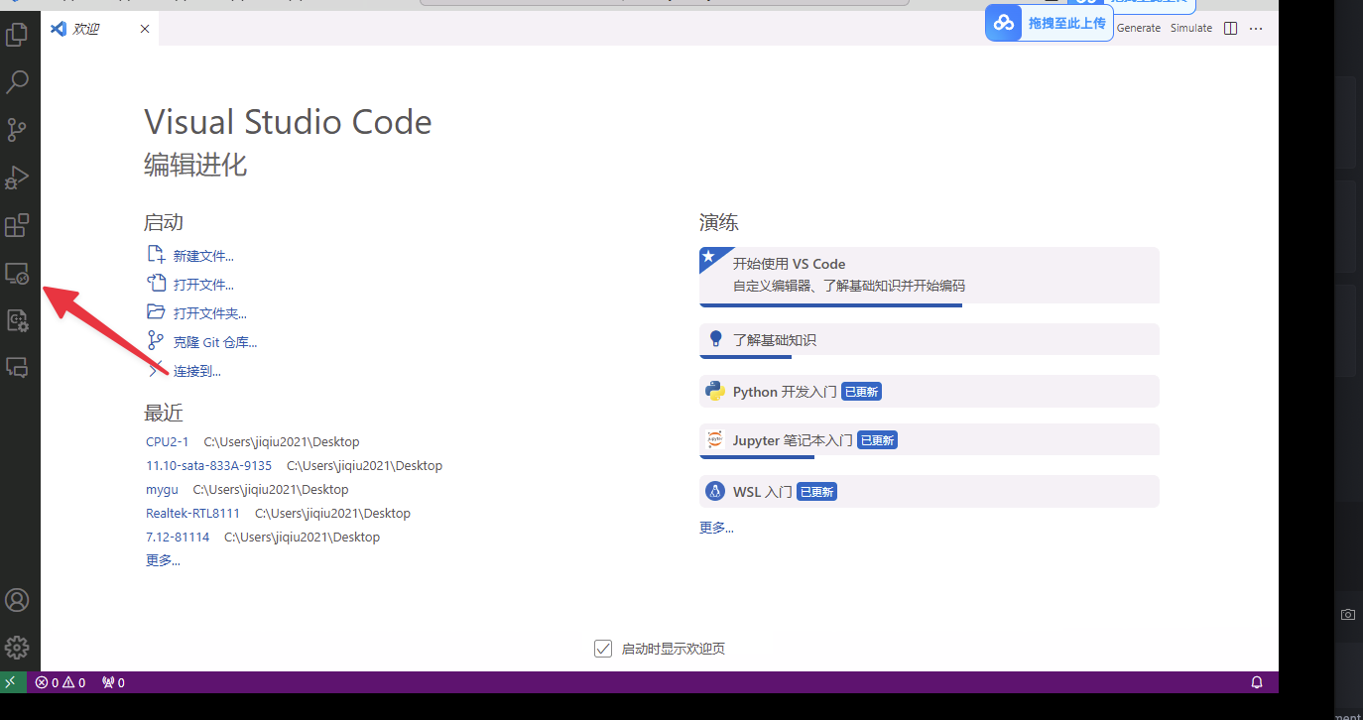Viewport: 1363px width, 720px height.
Task: Close the 欢迎 tab
Action: [145, 29]
